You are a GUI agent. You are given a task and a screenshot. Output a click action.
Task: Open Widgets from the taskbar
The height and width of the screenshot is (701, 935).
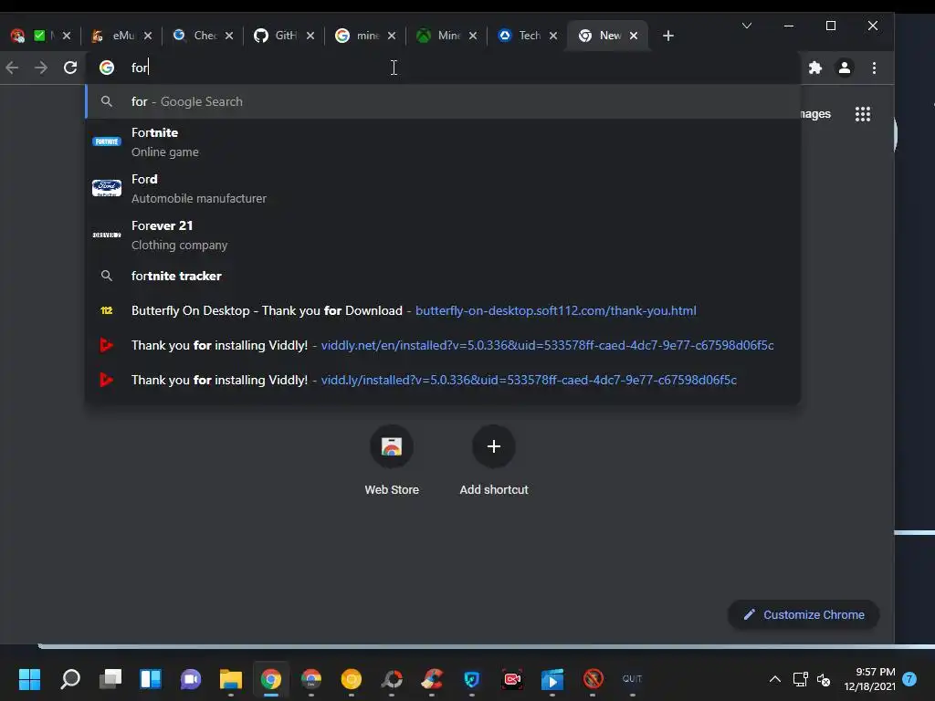click(151, 679)
